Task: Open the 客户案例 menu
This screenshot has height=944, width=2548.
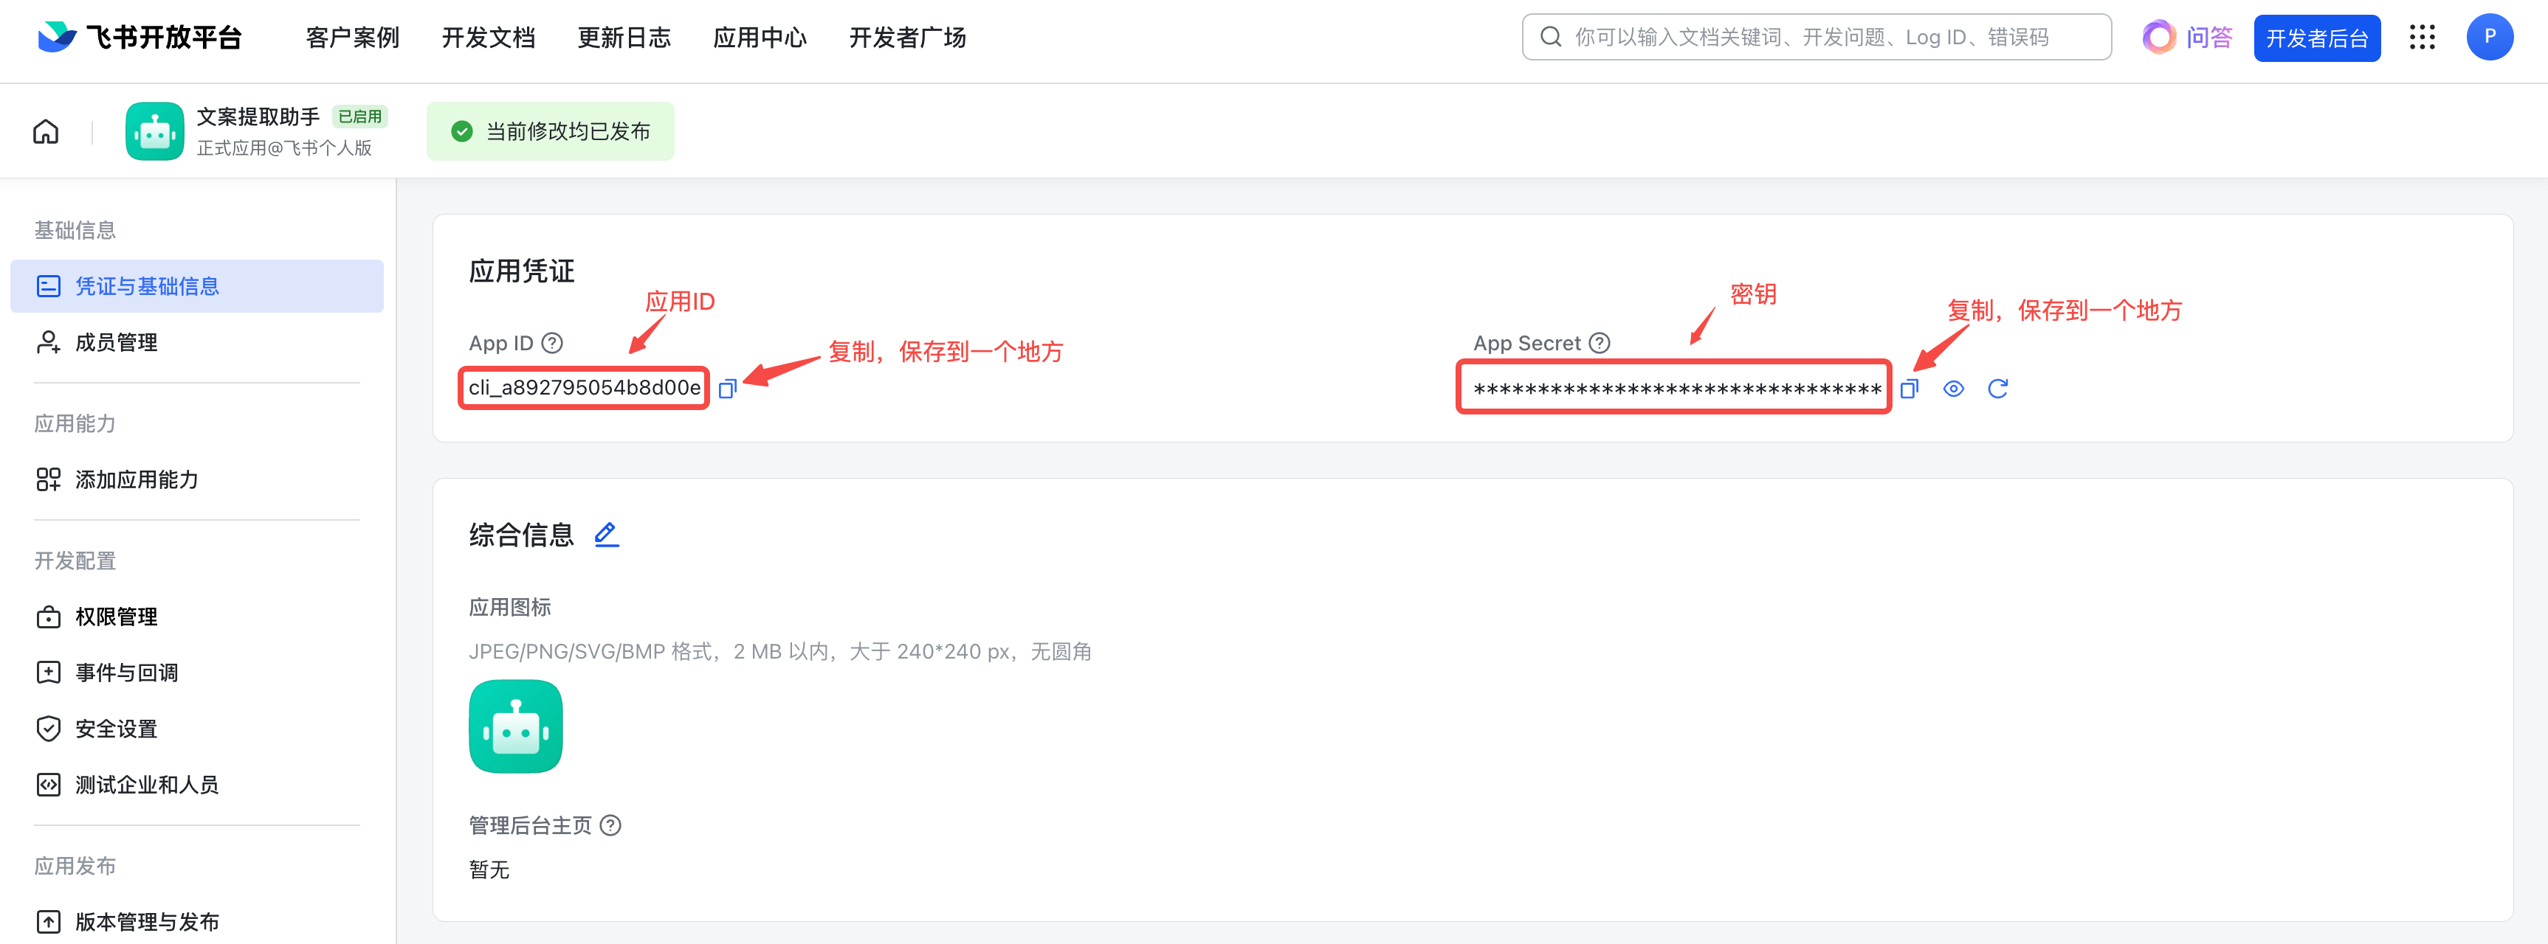Action: (353, 38)
